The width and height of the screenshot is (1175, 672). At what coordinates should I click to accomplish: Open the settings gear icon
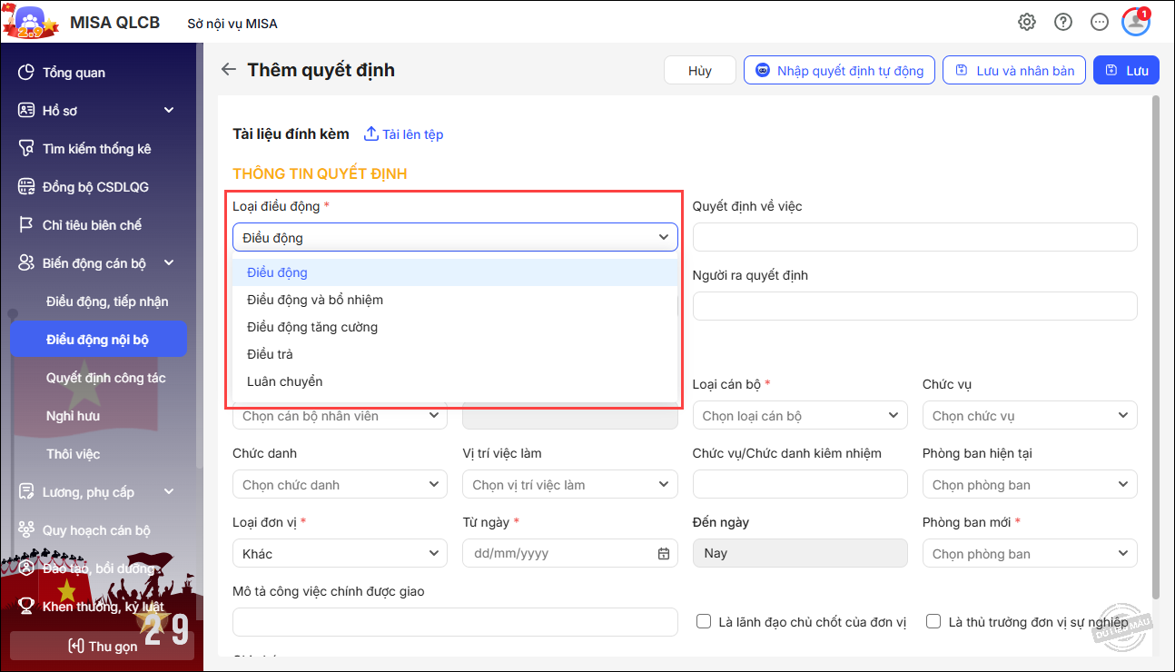1026,22
